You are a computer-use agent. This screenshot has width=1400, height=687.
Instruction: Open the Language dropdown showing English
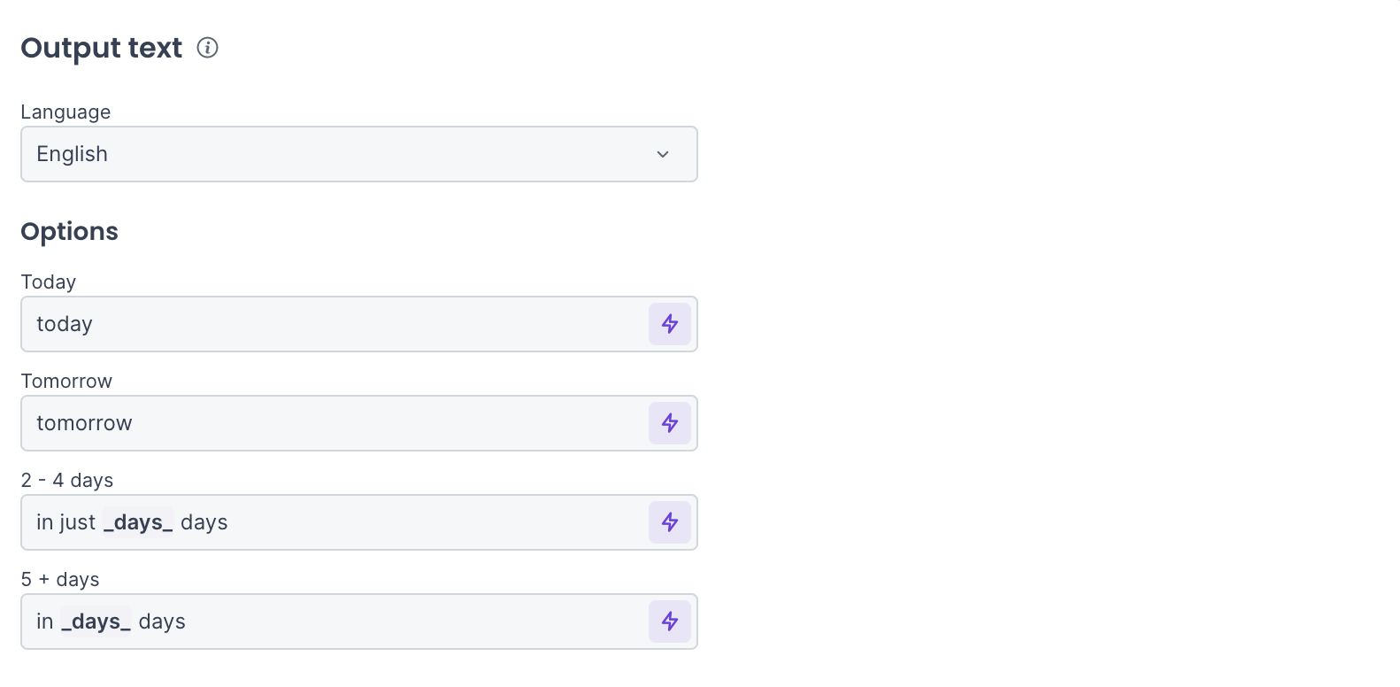click(358, 154)
